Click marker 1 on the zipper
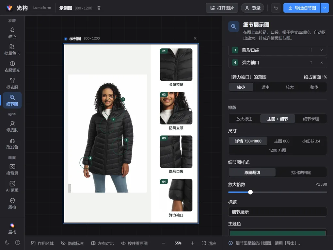The height and width of the screenshot is (250, 333). (113, 120)
